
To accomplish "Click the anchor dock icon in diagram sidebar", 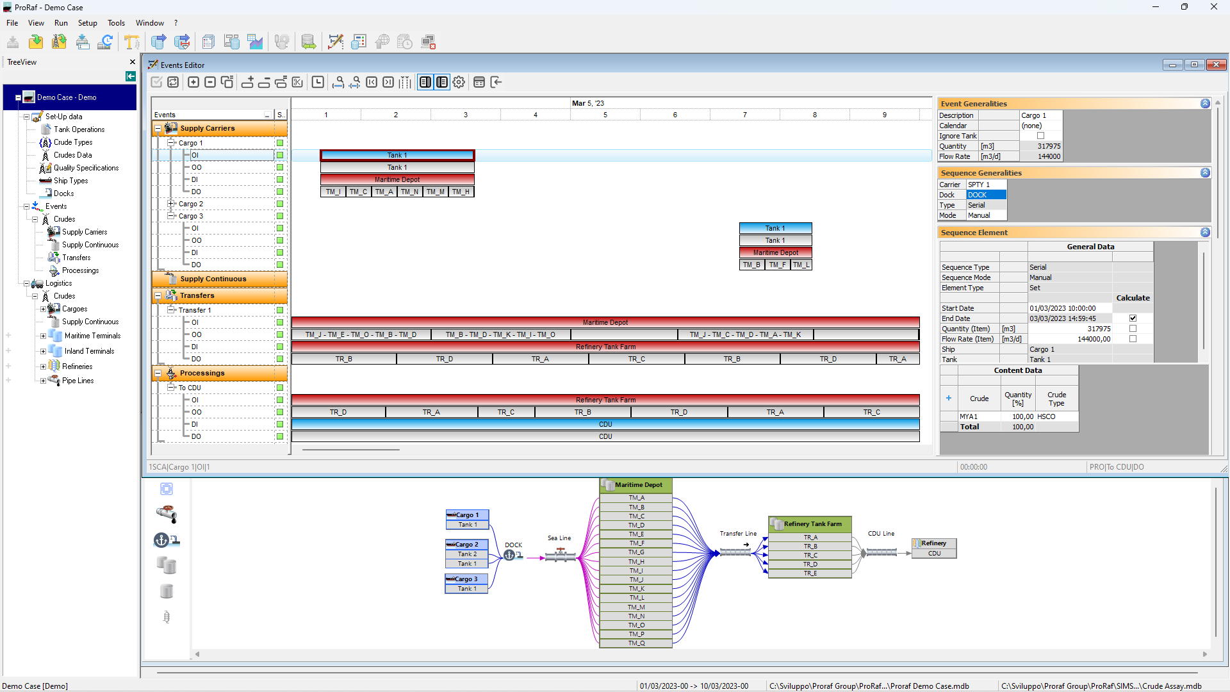I will pos(166,540).
